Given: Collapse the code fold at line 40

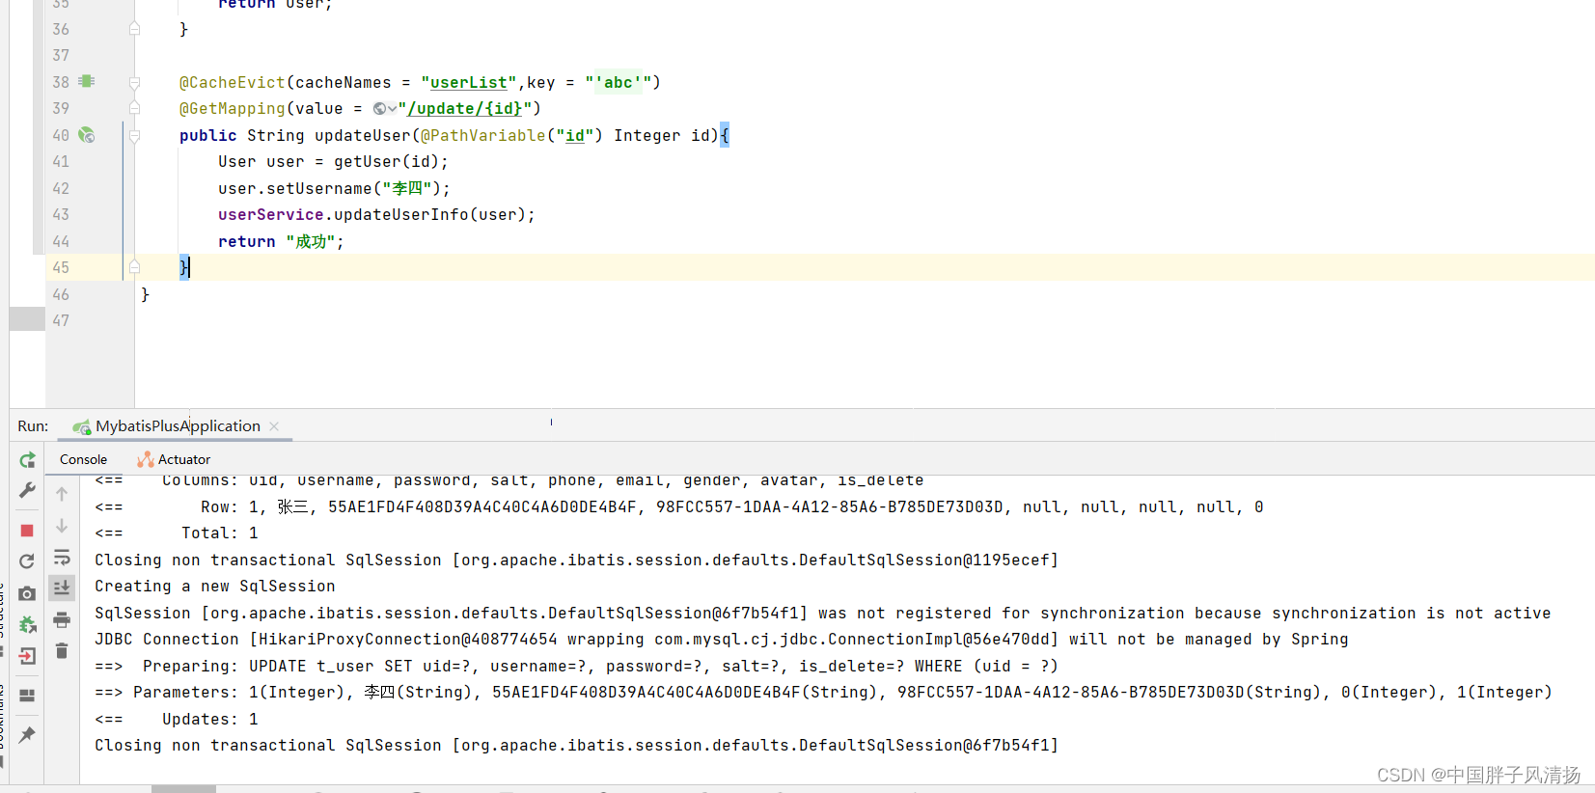Looking at the screenshot, I should pos(135,136).
